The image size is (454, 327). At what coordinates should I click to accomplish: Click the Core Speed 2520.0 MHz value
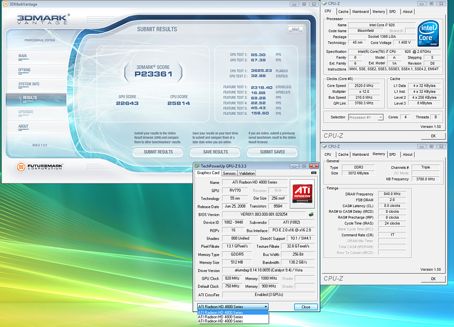click(x=364, y=86)
